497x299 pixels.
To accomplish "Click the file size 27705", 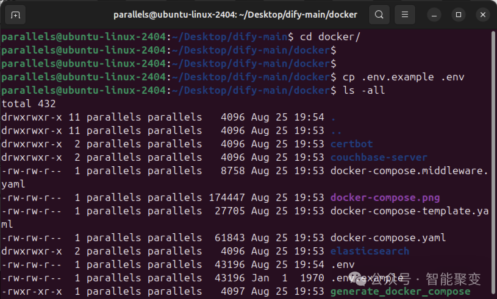I will click(229, 211).
